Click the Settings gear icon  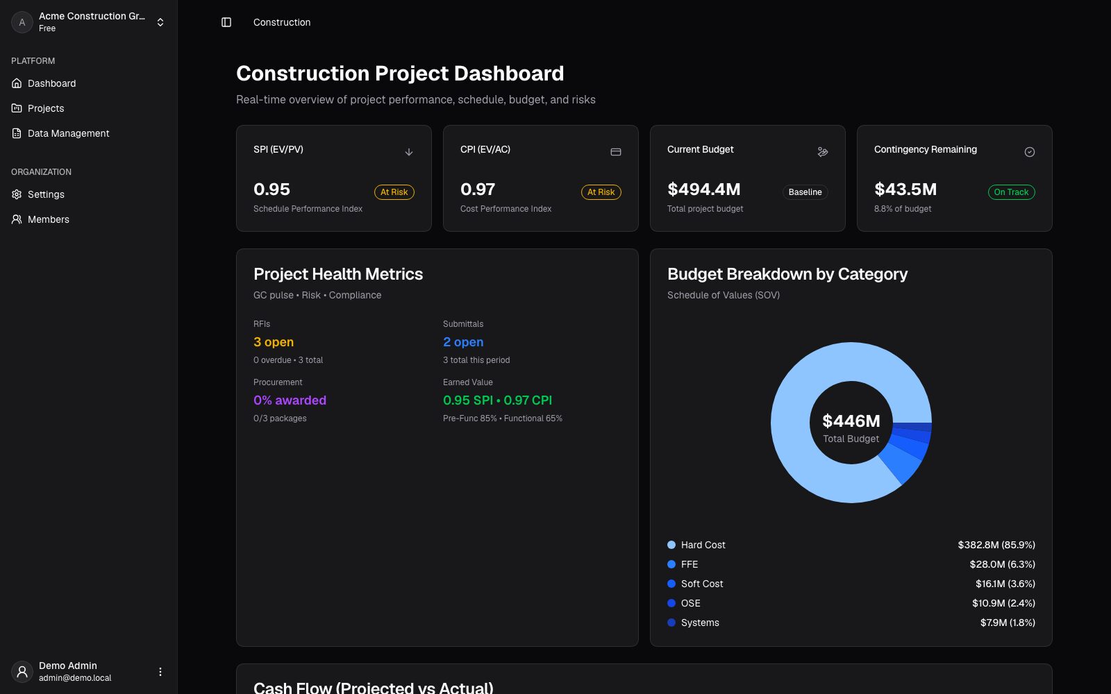(17, 194)
